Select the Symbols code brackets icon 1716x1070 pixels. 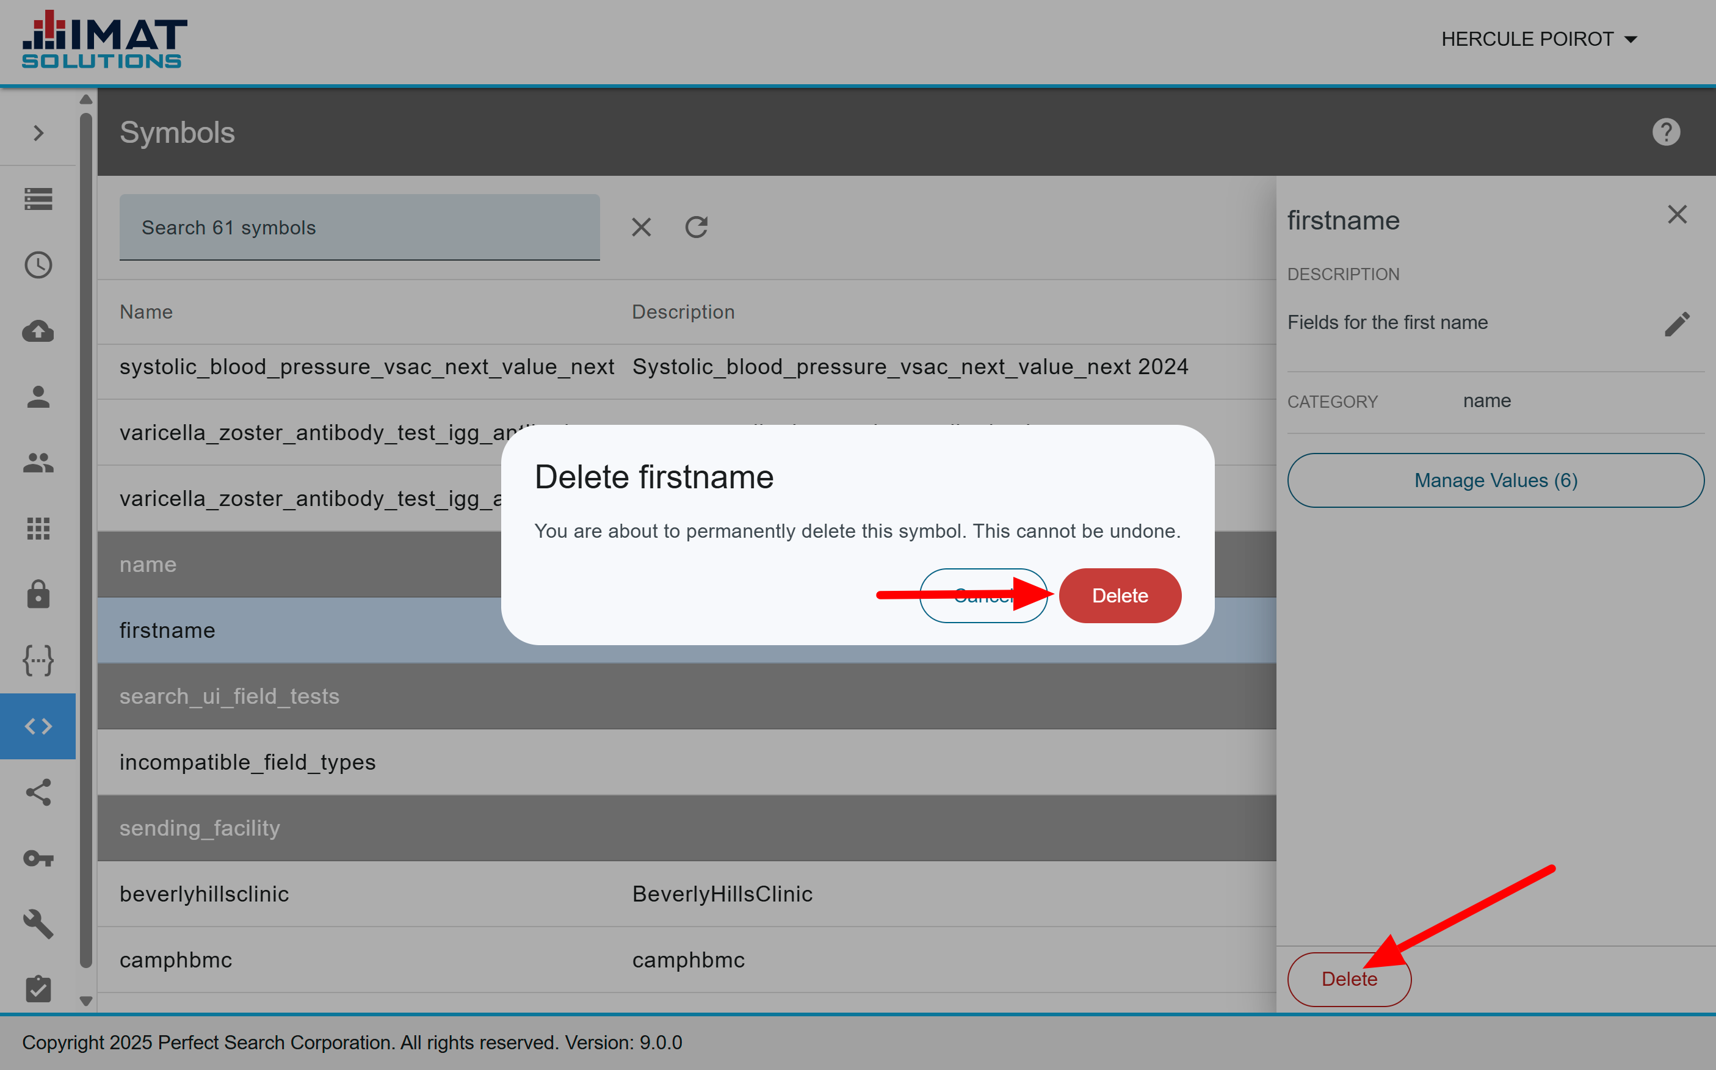click(38, 726)
